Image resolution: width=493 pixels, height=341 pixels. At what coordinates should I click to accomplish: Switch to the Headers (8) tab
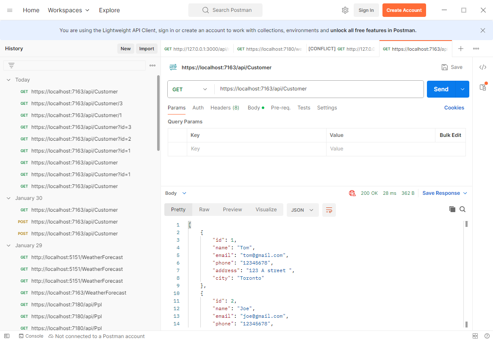(x=224, y=108)
